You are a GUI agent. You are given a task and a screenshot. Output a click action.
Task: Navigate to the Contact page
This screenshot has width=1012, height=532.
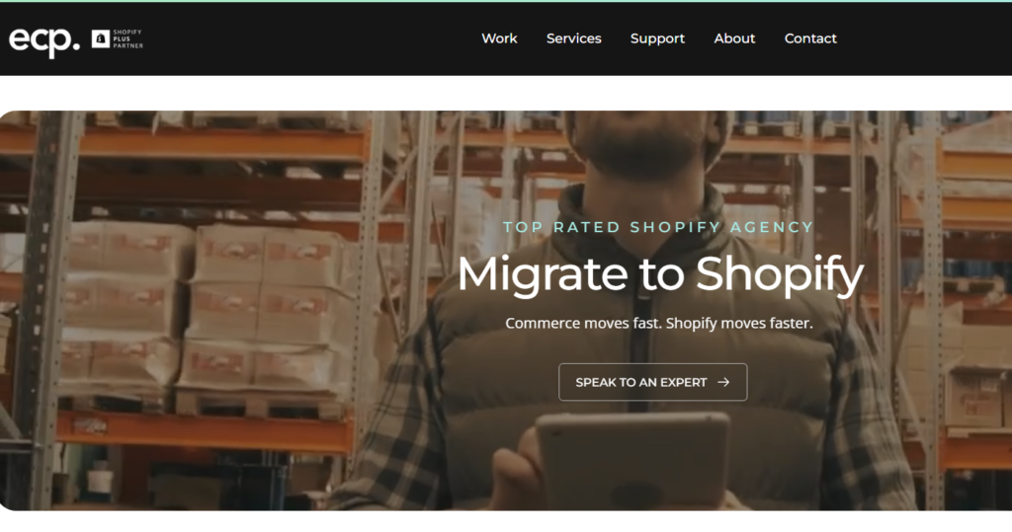coord(810,38)
